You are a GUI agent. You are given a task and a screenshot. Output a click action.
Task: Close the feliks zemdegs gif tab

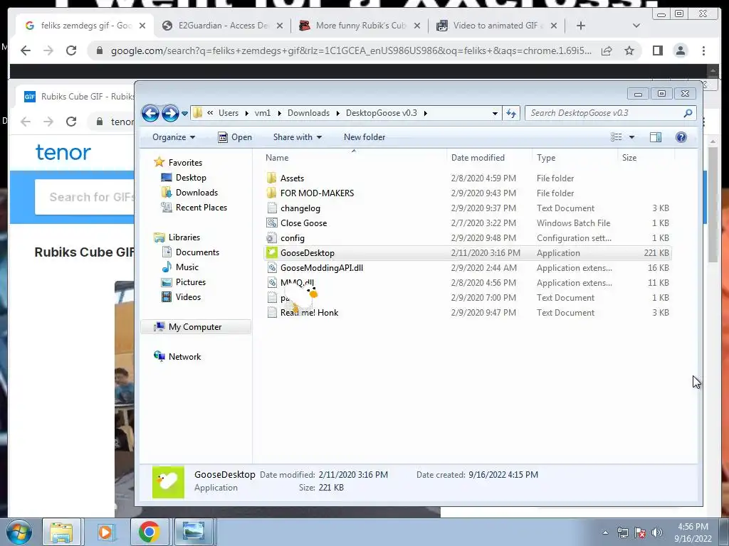pos(142,26)
